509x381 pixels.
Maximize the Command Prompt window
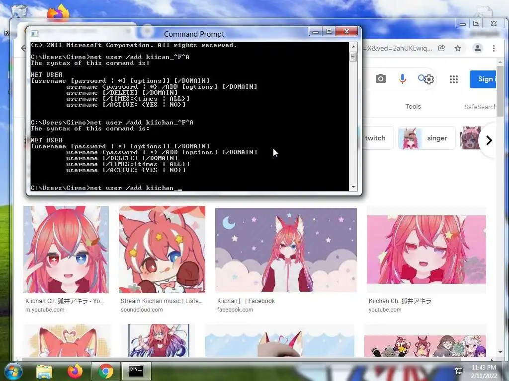click(329, 31)
